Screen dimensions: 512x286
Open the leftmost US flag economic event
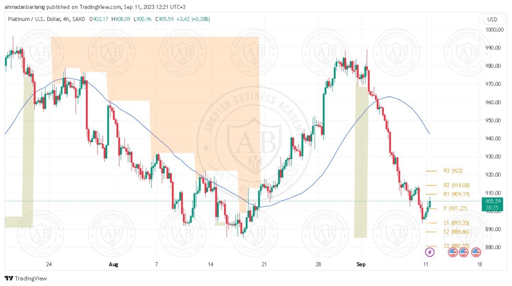click(452, 252)
